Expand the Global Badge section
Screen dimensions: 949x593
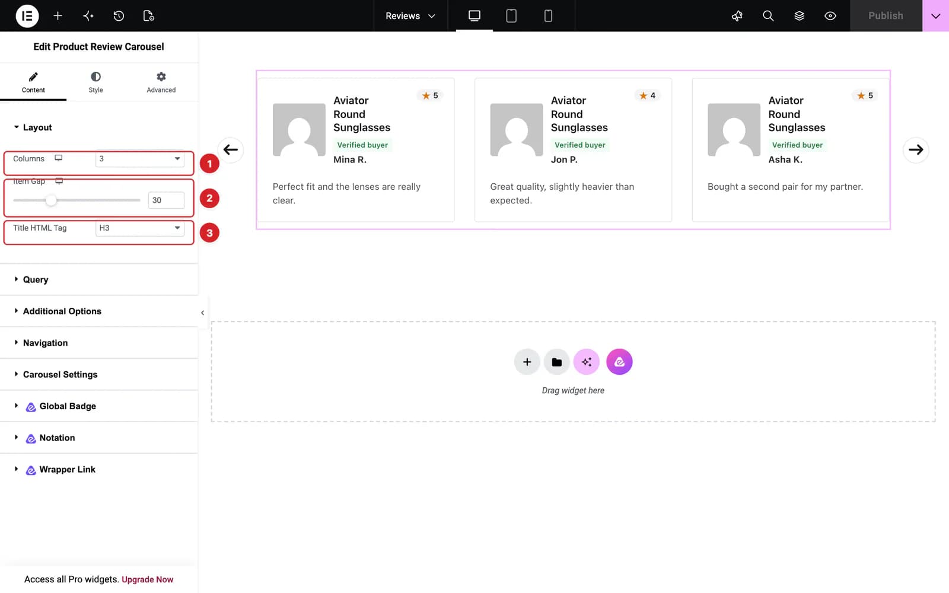99,406
